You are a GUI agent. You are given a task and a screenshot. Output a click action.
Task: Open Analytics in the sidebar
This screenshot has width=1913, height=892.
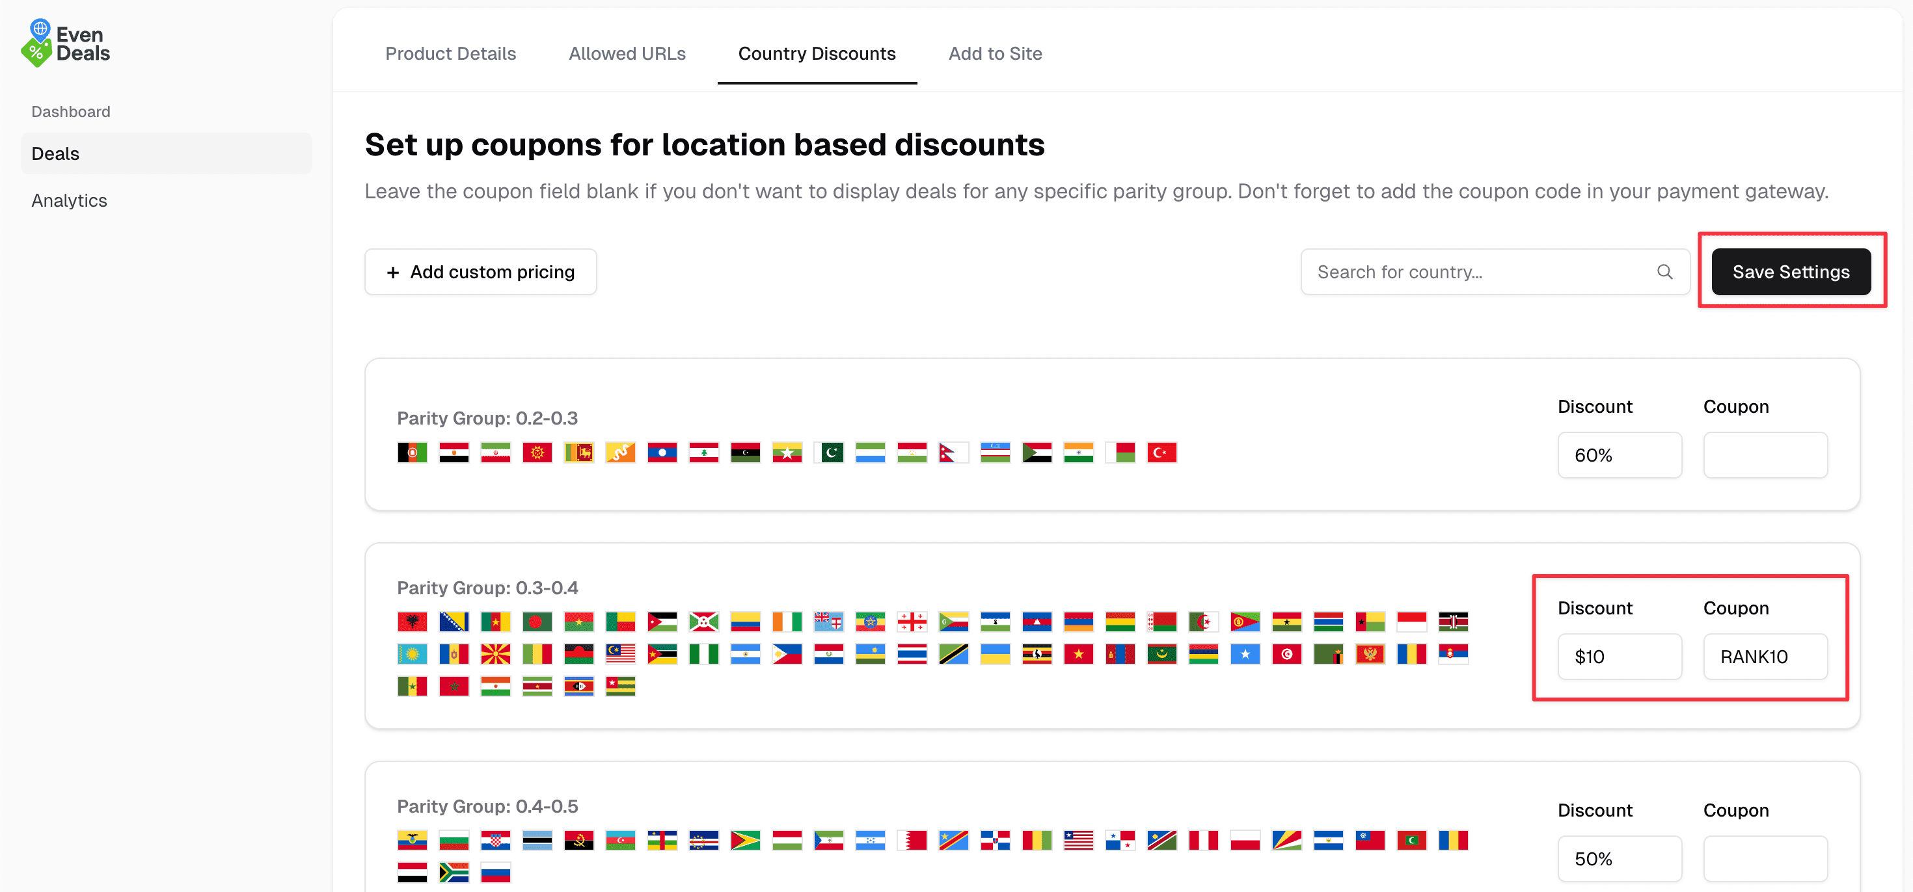coord(69,200)
